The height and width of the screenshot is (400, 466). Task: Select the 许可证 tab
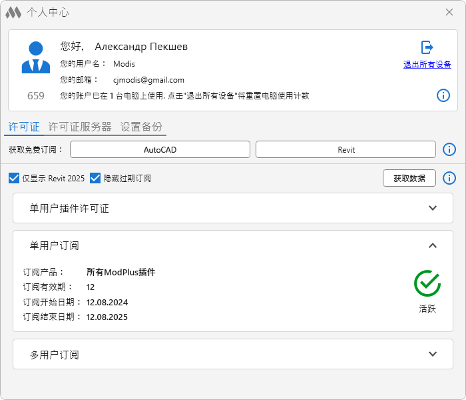(x=24, y=127)
